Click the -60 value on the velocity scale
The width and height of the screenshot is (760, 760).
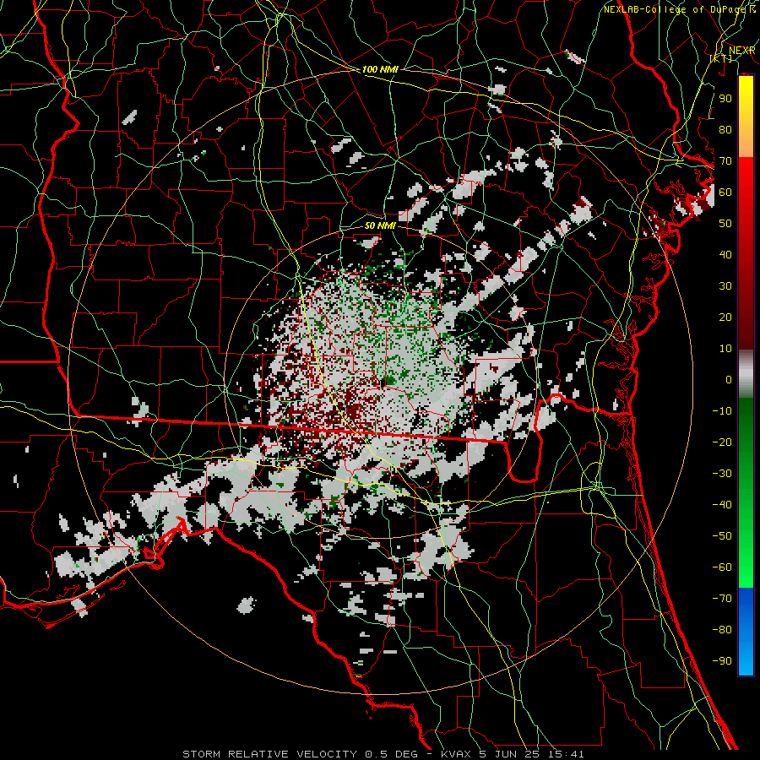pyautogui.click(x=722, y=567)
